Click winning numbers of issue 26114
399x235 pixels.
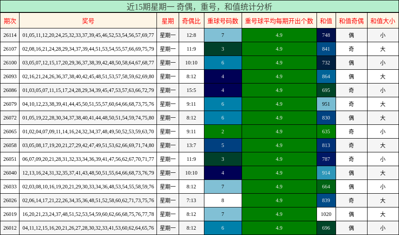[x=88, y=35]
